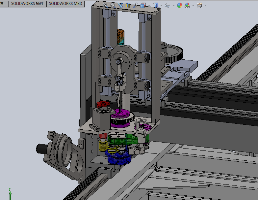Click the Edit Appearance color ball
258x200 pixels.
pos(180,5)
